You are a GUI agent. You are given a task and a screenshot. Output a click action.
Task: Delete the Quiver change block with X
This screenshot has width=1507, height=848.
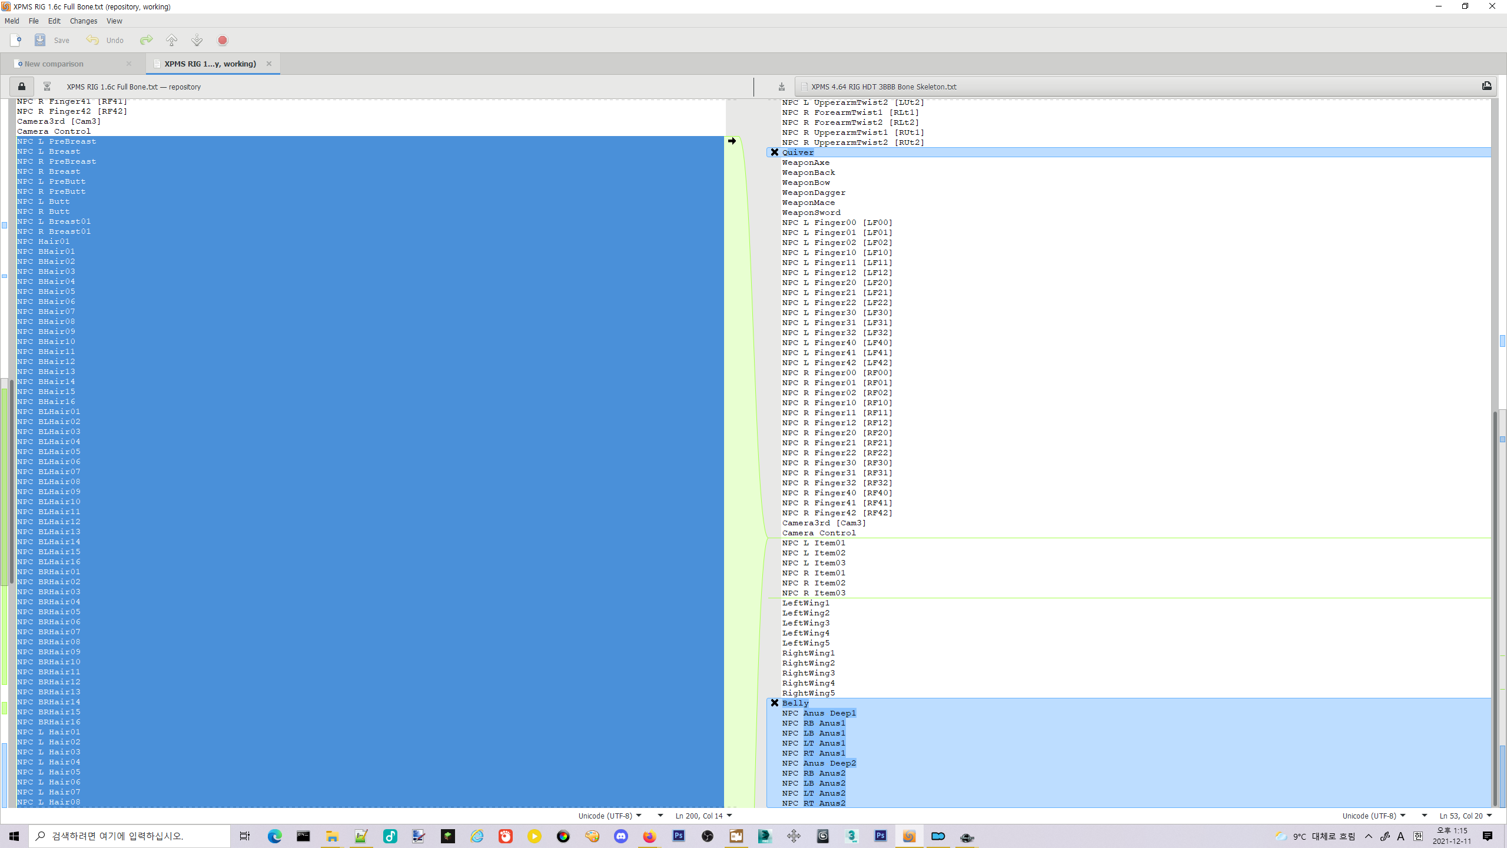(775, 153)
